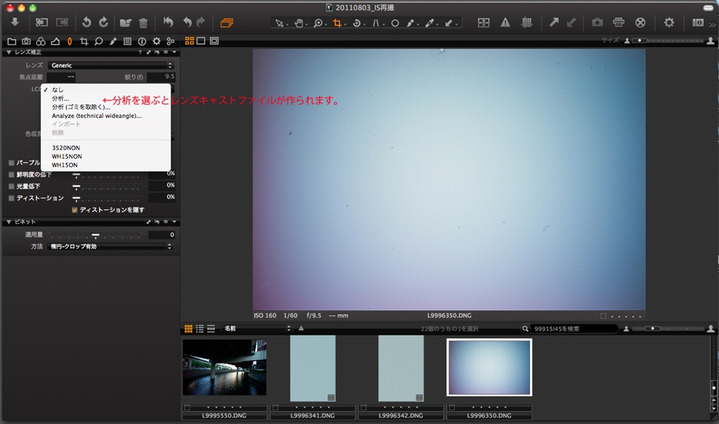Click the rotate left icon

[x=86, y=22]
